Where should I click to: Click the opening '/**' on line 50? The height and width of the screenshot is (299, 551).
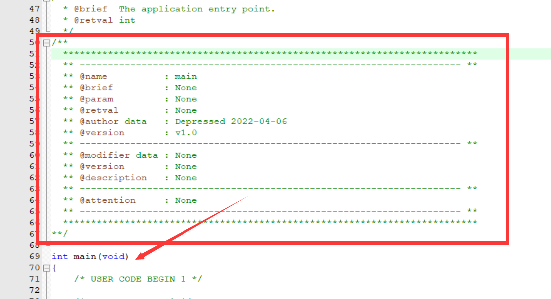point(60,43)
